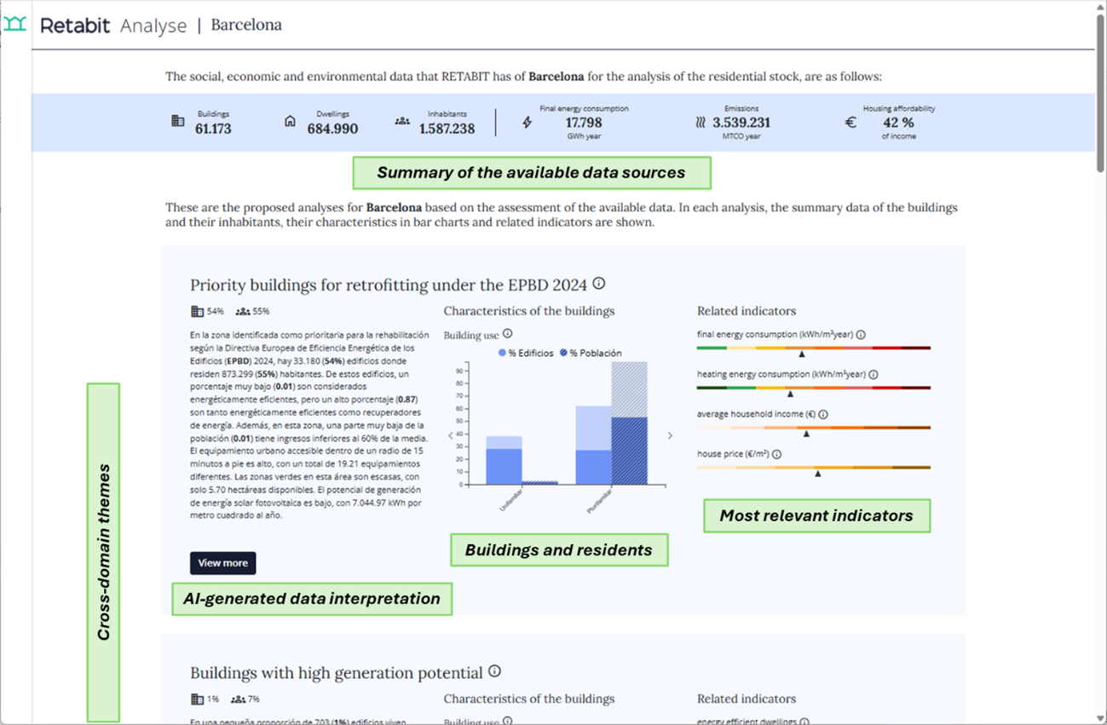
Task: Click the Emissions waves icon
Action: [701, 122]
